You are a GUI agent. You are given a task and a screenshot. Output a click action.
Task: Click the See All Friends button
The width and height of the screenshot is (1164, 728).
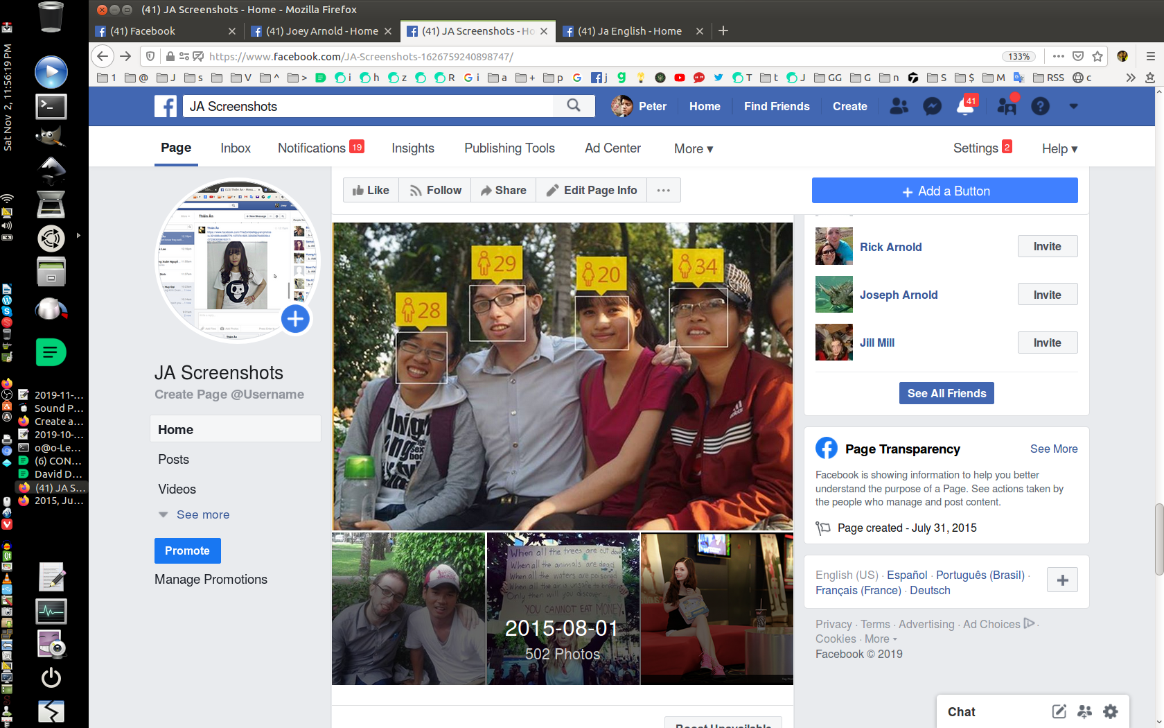click(946, 393)
